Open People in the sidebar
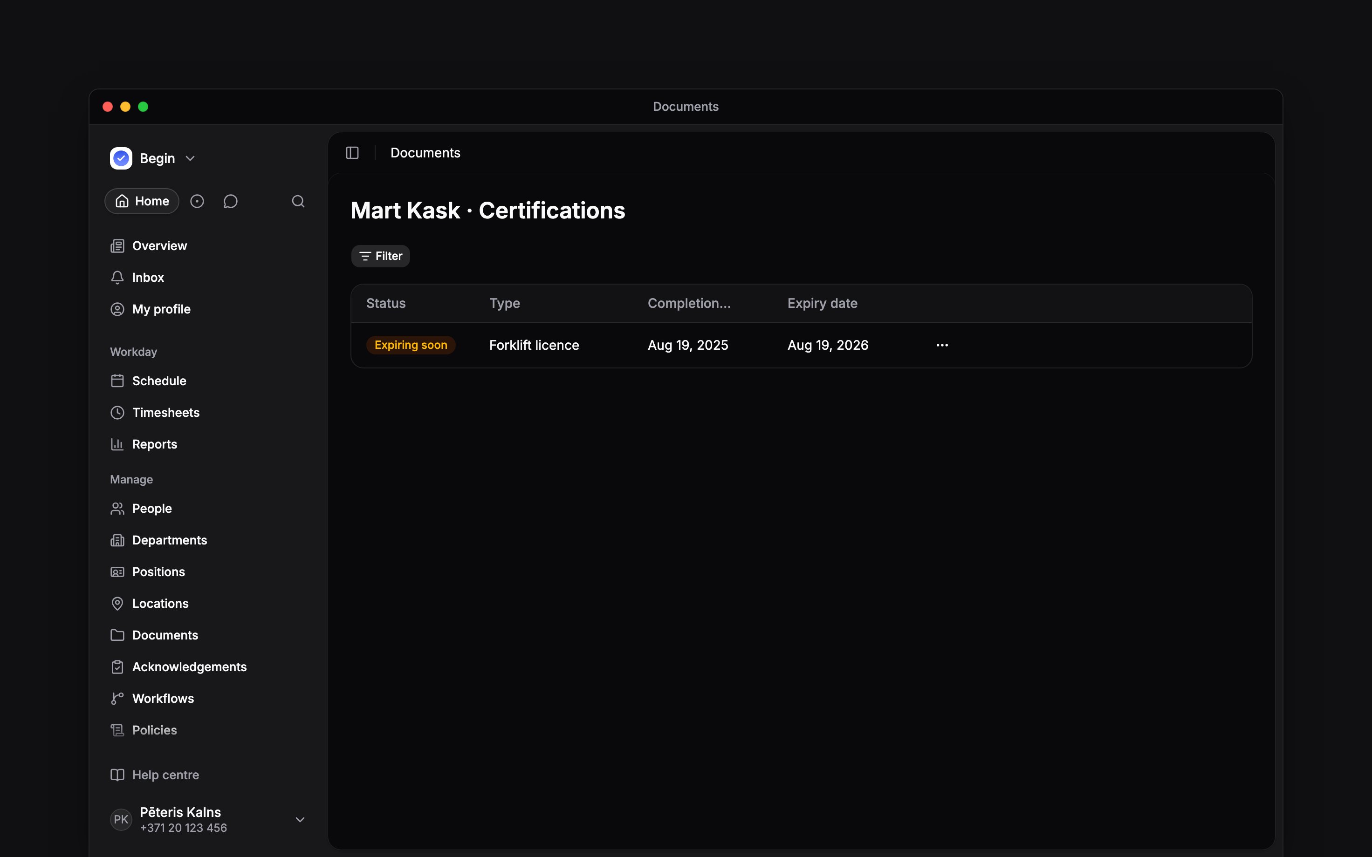 pyautogui.click(x=152, y=509)
